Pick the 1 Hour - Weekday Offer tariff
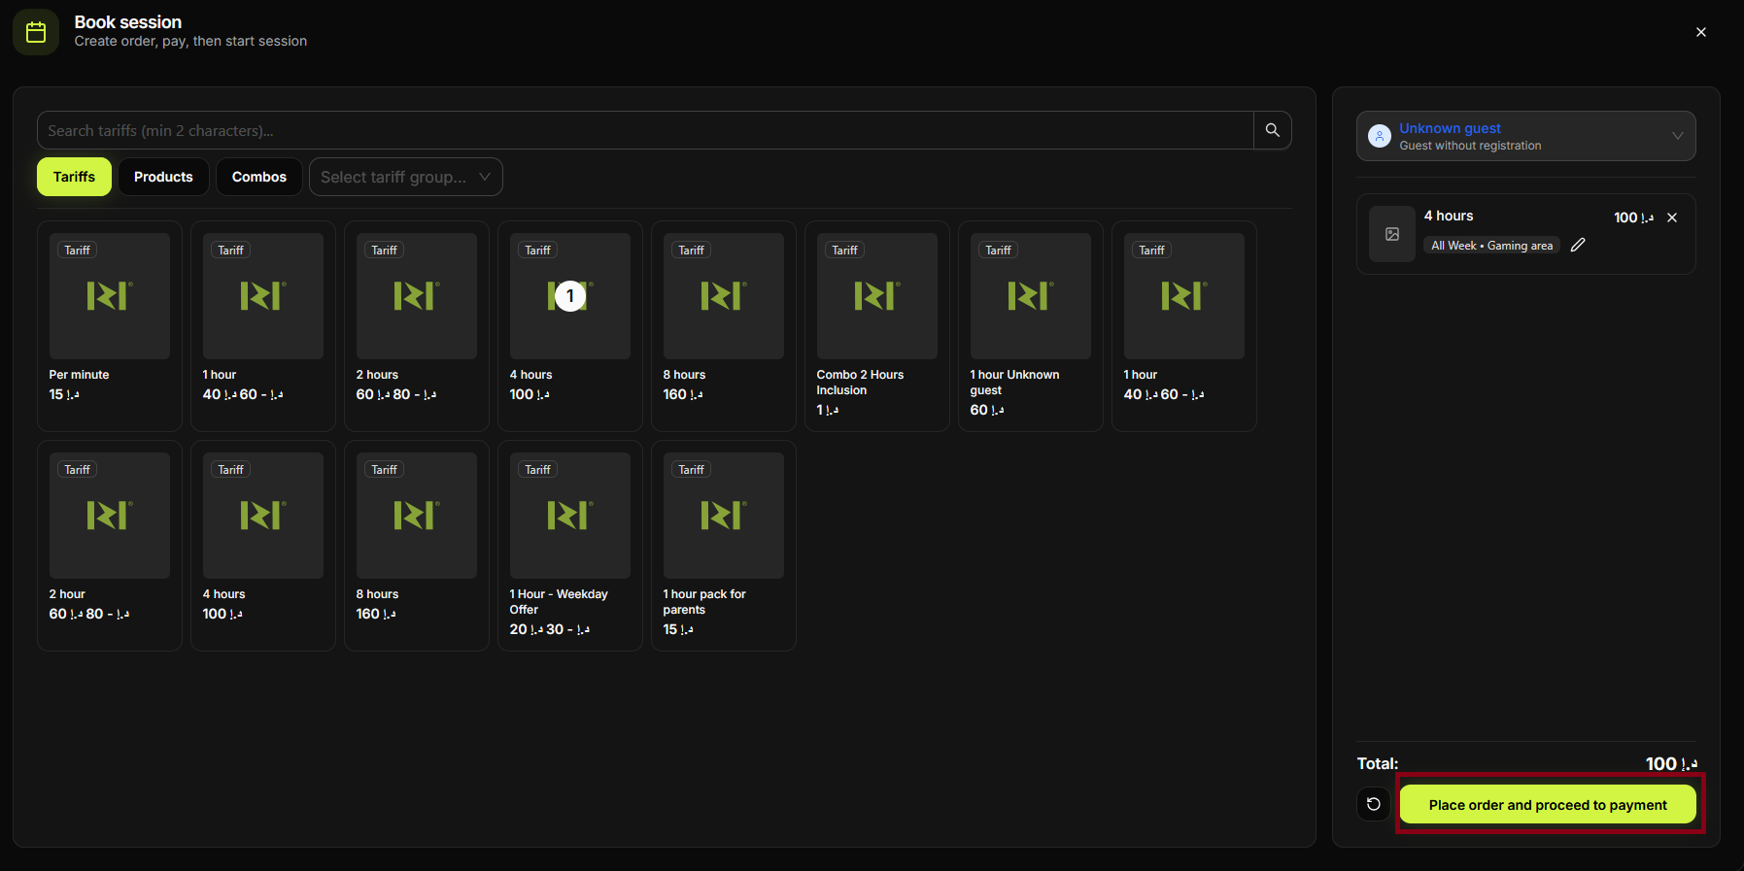The image size is (1744, 871). (x=569, y=545)
